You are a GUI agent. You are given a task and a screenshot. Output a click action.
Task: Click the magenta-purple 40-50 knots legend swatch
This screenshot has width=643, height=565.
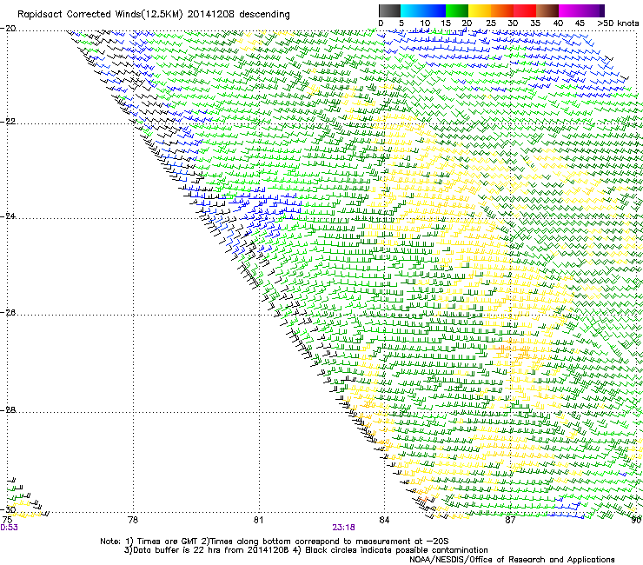pyautogui.click(x=581, y=10)
